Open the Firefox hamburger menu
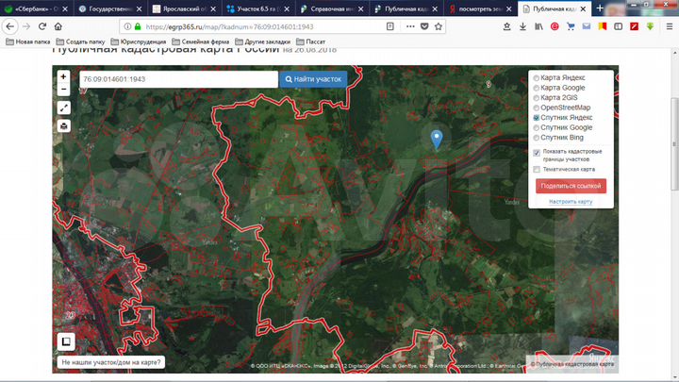Image resolution: width=679 pixels, height=382 pixels. tap(669, 26)
